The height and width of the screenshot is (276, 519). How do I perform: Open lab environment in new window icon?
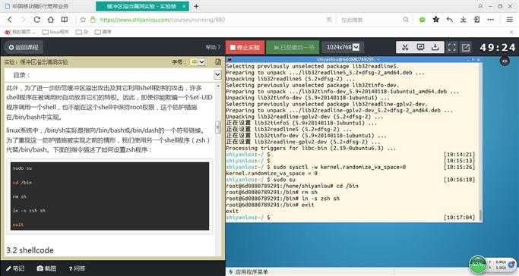click(466, 48)
